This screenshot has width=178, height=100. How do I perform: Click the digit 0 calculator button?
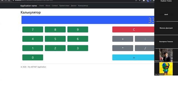pyautogui.click(x=33, y=57)
